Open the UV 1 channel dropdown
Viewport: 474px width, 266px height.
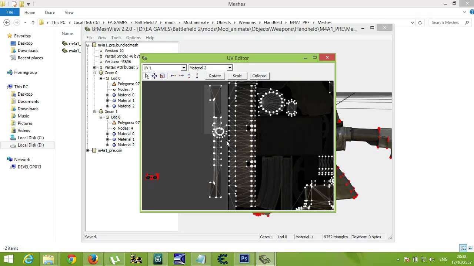click(x=183, y=68)
